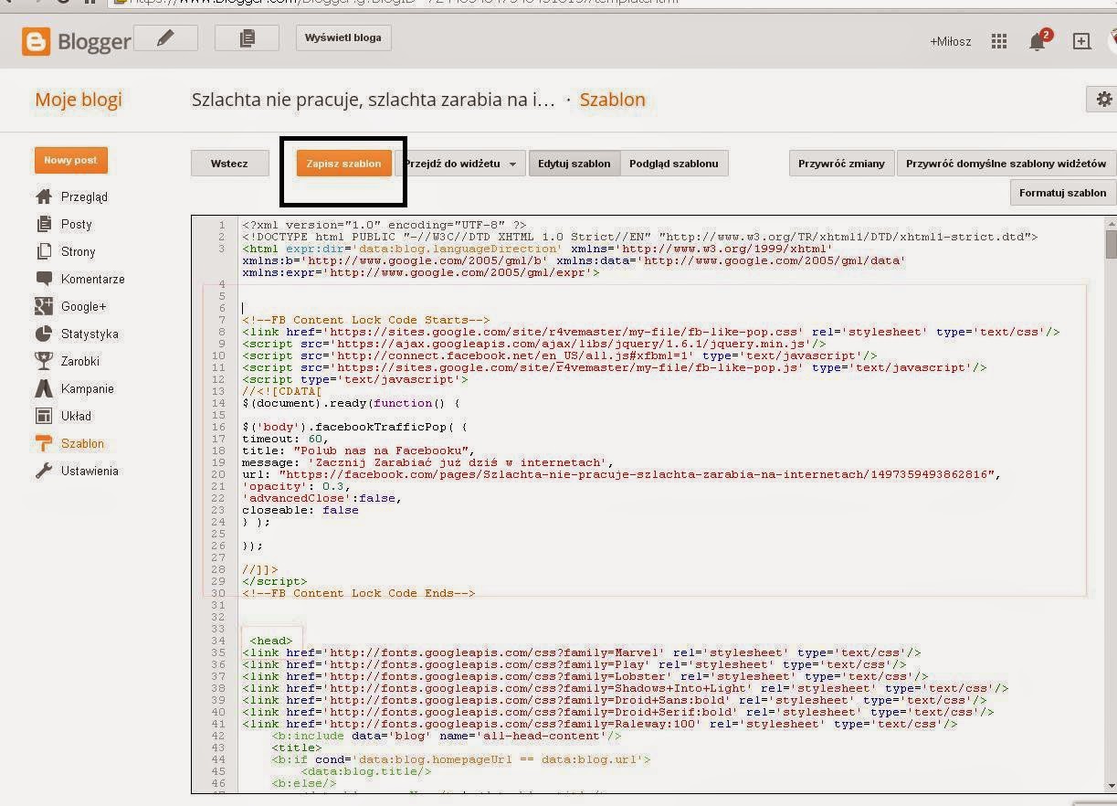Click the '<head>' tag on line 34
The image size is (1117, 806).
pyautogui.click(x=271, y=641)
